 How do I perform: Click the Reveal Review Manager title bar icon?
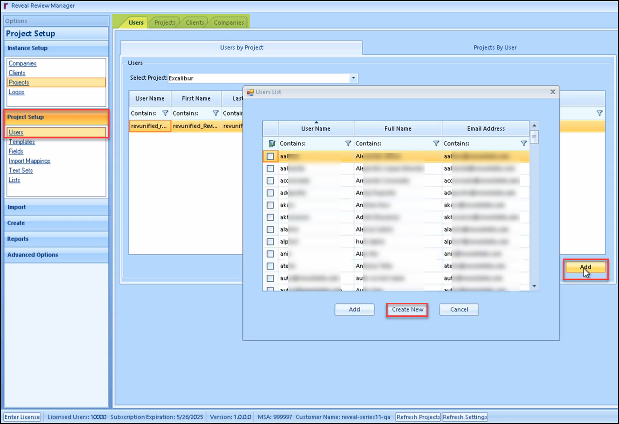(x=6, y=6)
